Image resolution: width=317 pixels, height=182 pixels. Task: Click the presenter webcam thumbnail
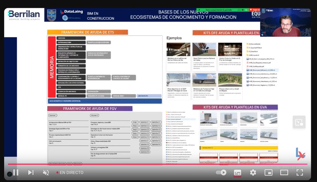(x=286, y=22)
